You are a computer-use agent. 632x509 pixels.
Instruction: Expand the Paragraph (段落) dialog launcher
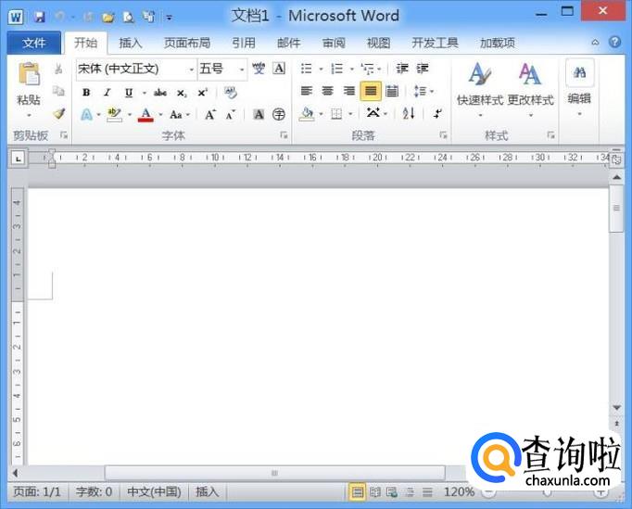[x=443, y=135]
